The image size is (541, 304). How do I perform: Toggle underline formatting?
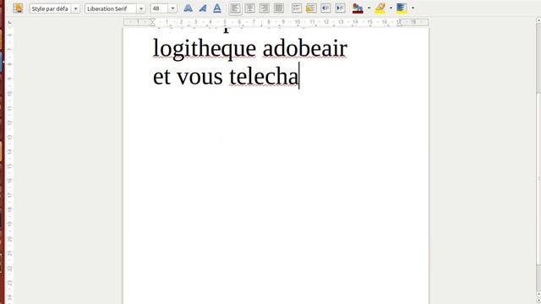(217, 8)
